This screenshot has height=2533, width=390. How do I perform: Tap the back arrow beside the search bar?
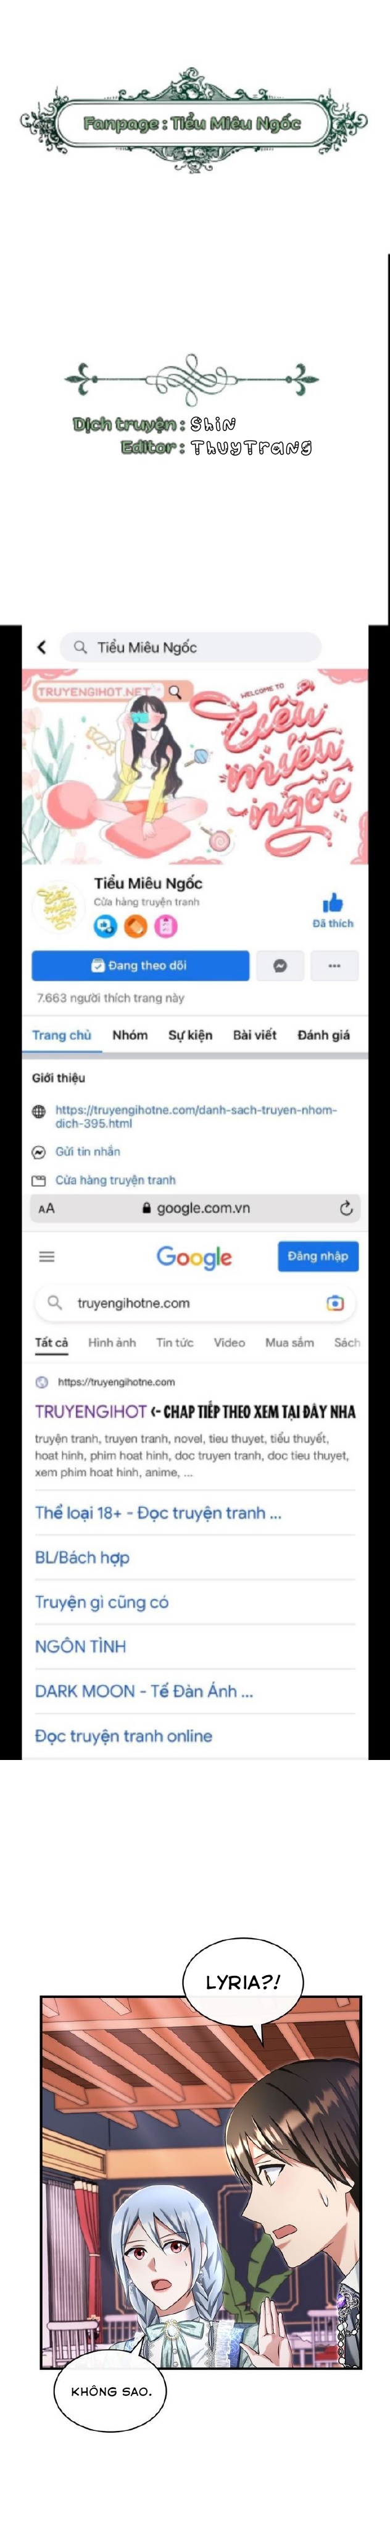click(x=41, y=646)
